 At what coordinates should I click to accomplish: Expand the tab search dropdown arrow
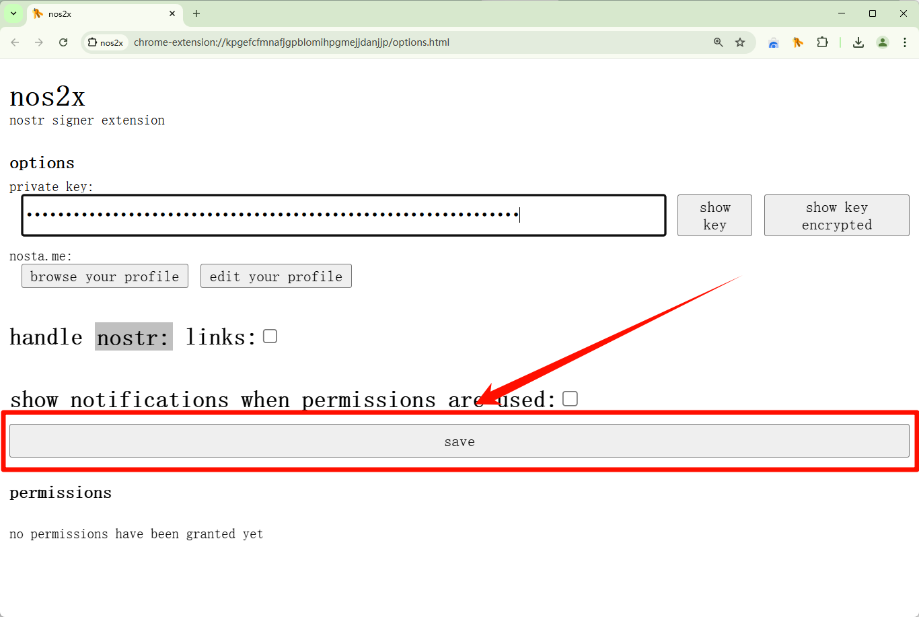point(13,13)
